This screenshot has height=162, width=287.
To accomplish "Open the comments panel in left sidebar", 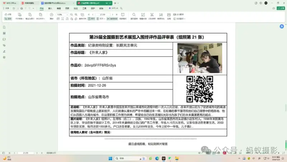I will point(4,39).
